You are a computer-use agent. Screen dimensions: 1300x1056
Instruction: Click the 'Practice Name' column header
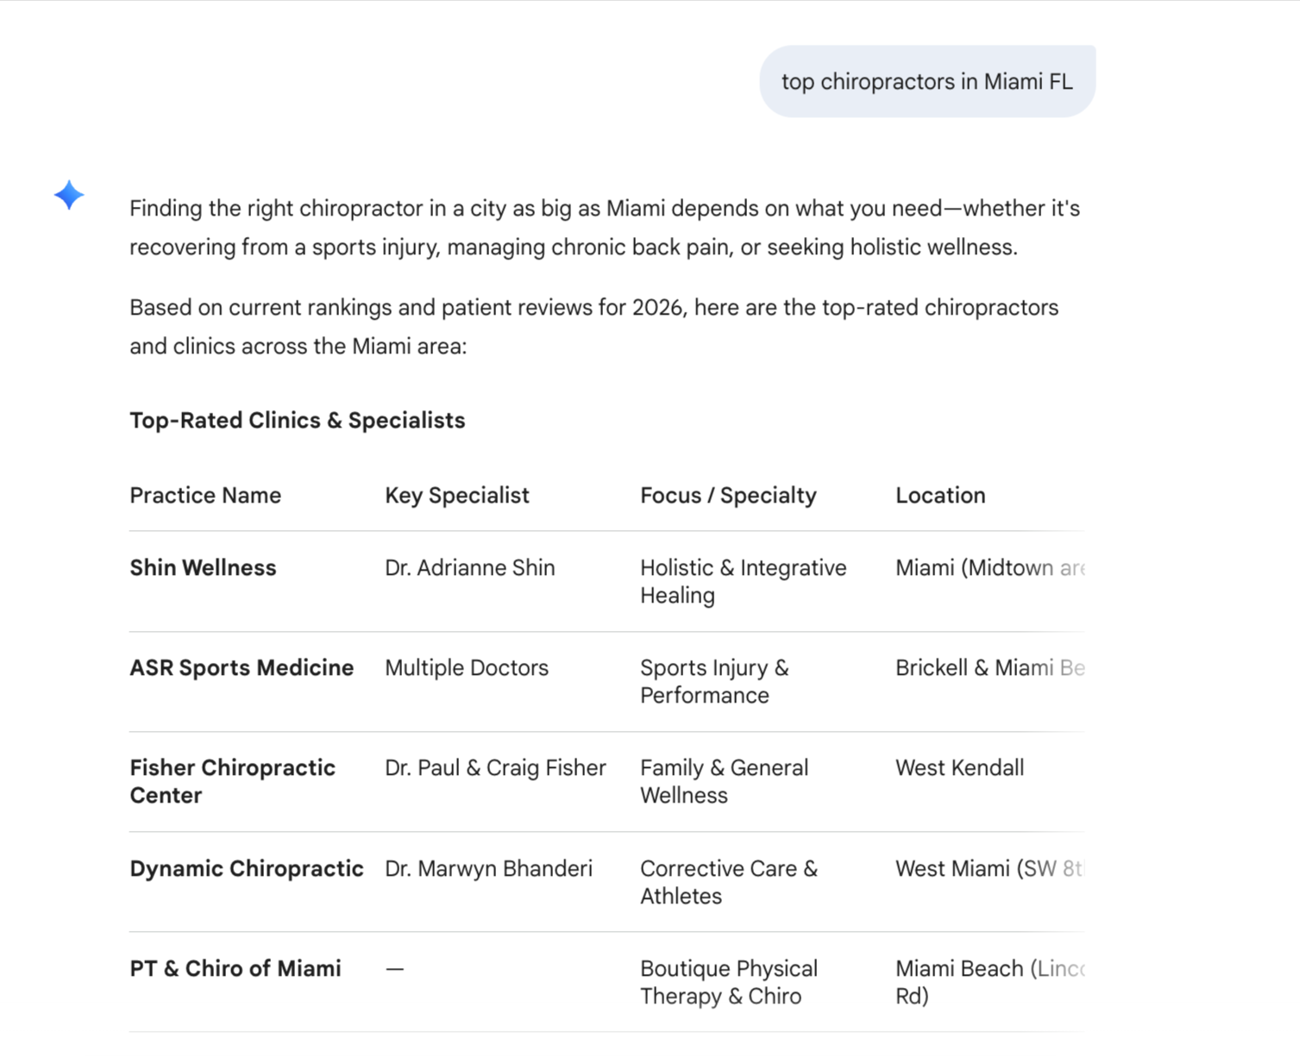pos(205,496)
